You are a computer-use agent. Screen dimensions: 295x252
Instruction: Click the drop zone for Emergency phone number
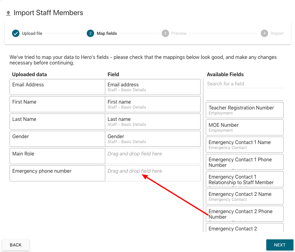tap(153, 173)
